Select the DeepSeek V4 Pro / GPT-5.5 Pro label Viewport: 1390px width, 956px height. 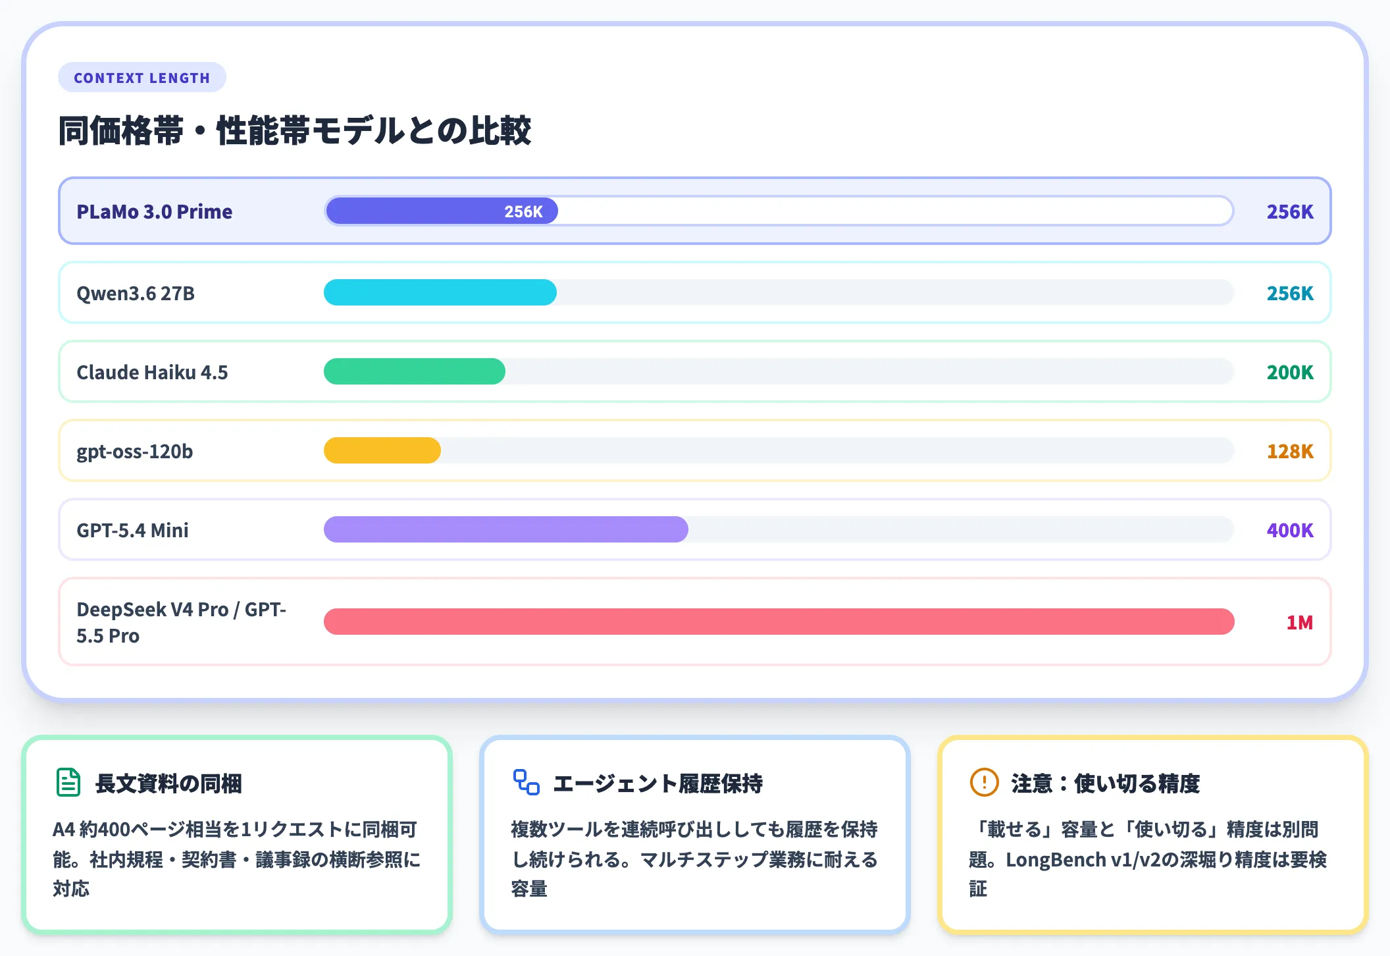tap(181, 622)
